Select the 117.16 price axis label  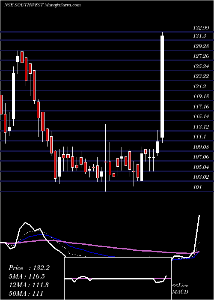click(201, 107)
